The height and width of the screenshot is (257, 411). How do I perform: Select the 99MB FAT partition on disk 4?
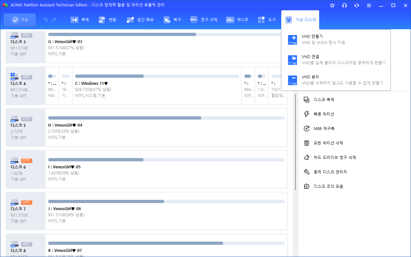[x=52, y=86]
